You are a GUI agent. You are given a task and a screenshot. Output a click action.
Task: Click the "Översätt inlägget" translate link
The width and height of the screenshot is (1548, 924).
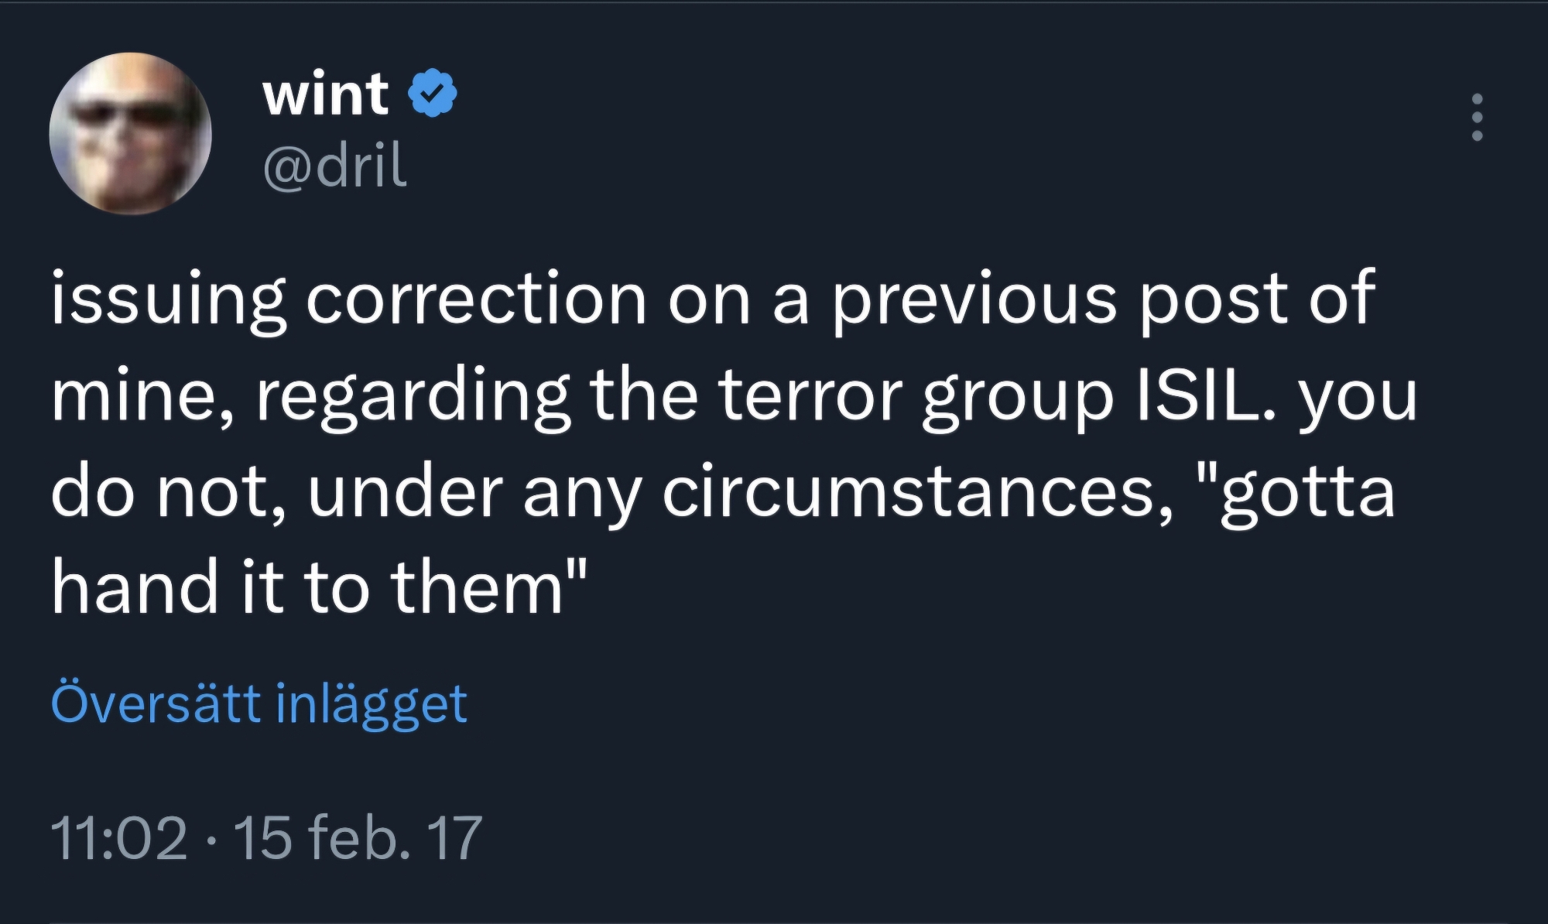(259, 703)
